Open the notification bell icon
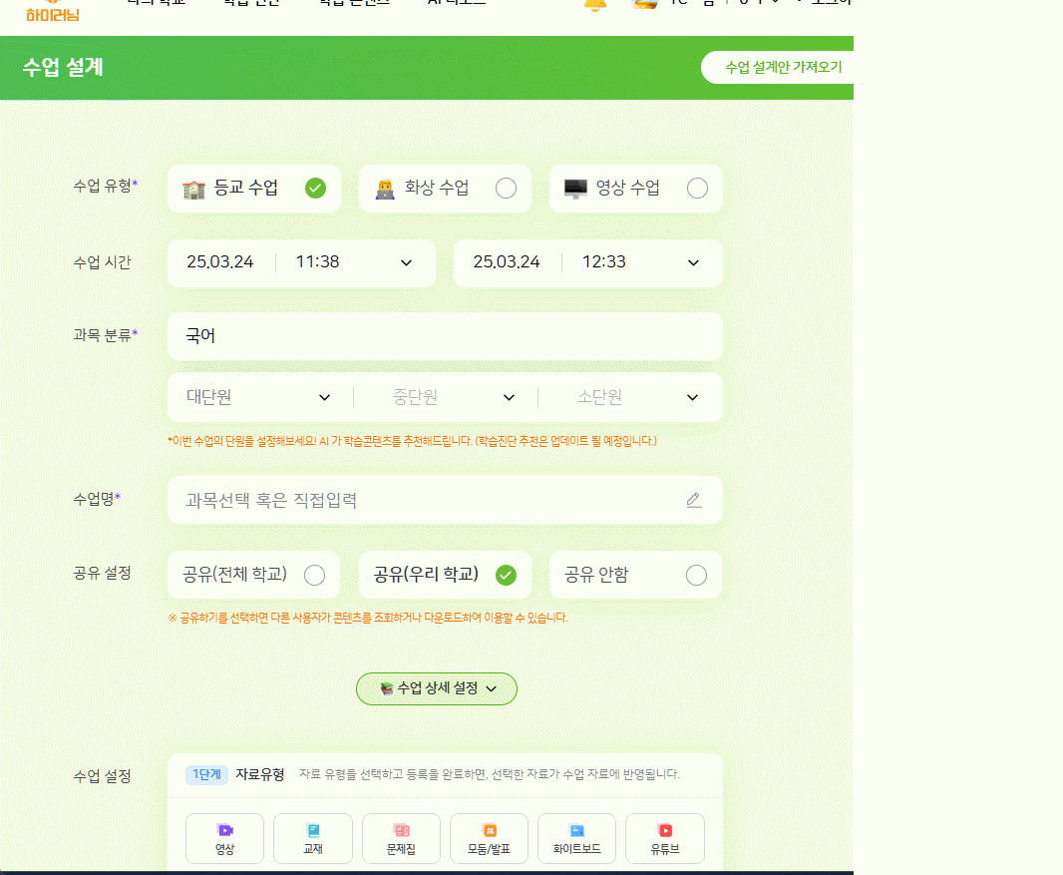The width and height of the screenshot is (1063, 875). [594, 4]
